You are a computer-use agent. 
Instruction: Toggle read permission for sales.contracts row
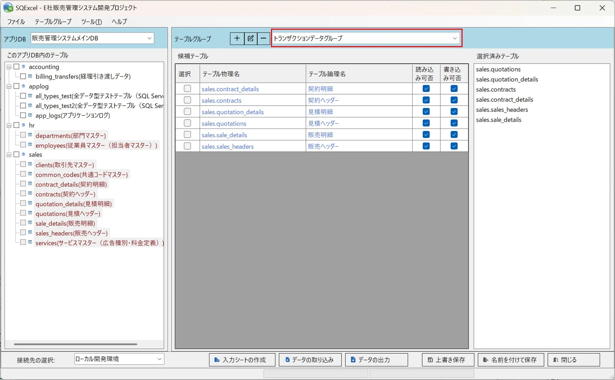coord(426,100)
